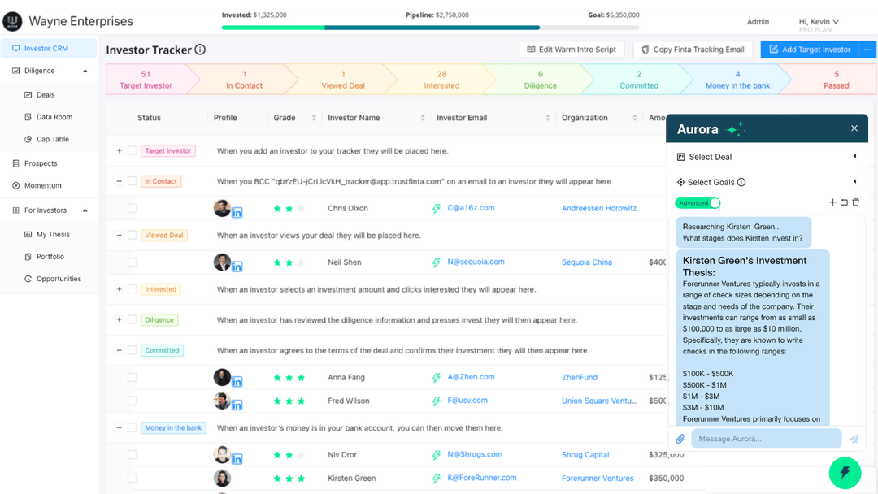Select Neil Shen's row checkbox
The image size is (878, 494).
pos(133,262)
